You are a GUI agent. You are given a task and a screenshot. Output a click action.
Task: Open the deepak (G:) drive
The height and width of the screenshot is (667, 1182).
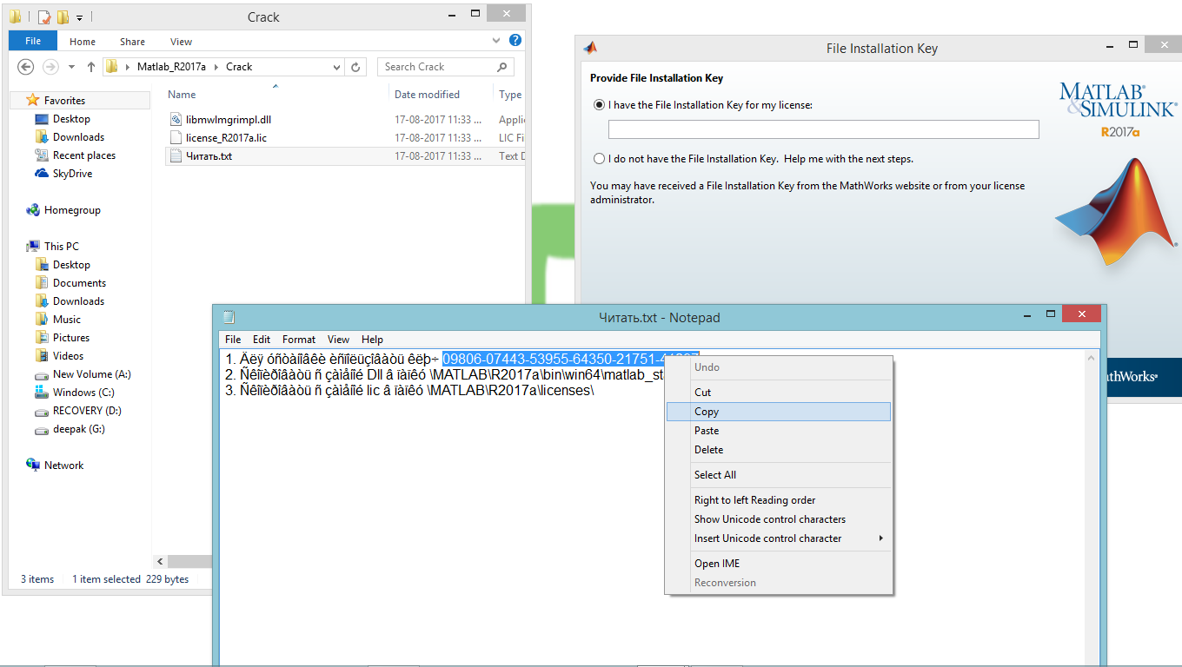78,429
